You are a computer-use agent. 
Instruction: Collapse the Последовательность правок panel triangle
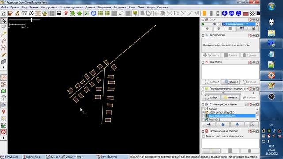203,89
